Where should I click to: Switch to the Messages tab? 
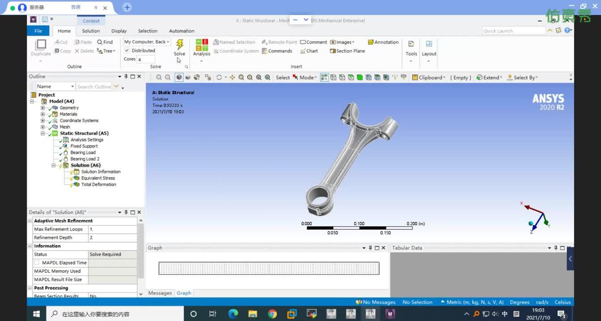[160, 293]
